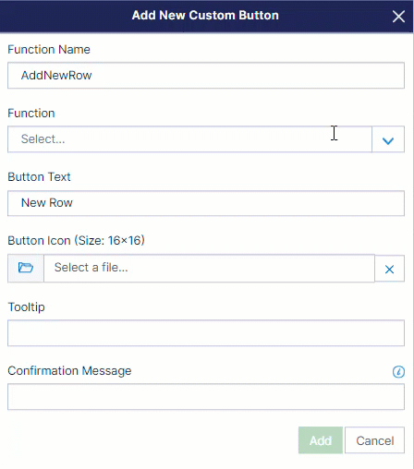Click the "Select a file..." field
Screen dimensions: 414x469
[x=209, y=268]
